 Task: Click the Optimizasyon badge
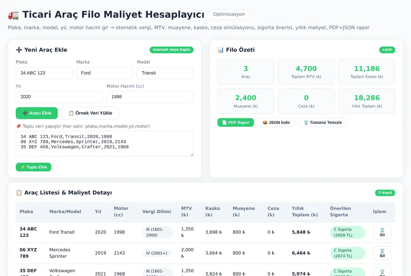(229, 14)
